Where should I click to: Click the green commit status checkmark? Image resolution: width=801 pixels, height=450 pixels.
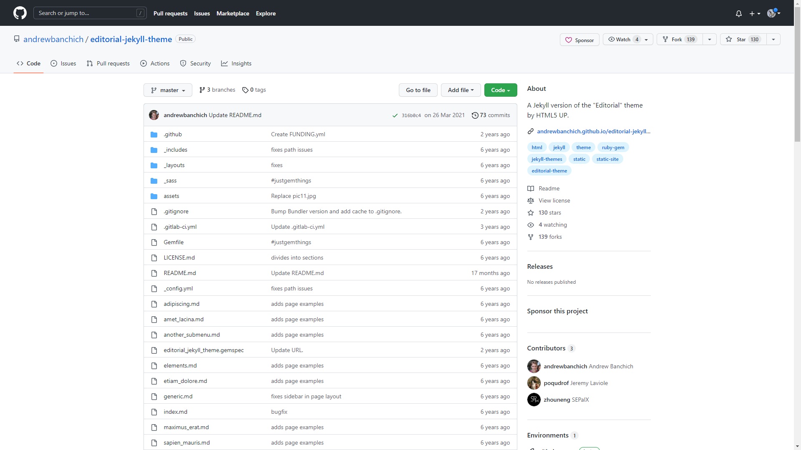click(395, 115)
